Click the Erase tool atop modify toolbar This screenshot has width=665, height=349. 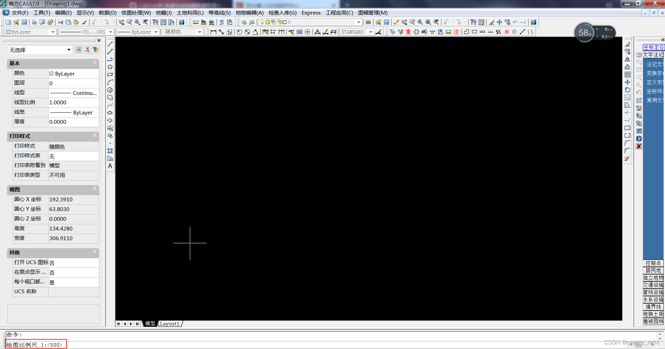628,44
